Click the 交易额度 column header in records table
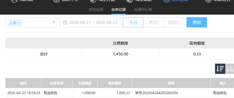234x98 pixels. click(x=85, y=83)
